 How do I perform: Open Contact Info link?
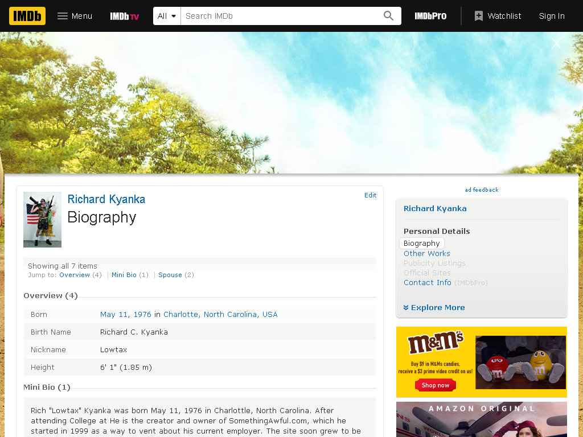(428, 282)
